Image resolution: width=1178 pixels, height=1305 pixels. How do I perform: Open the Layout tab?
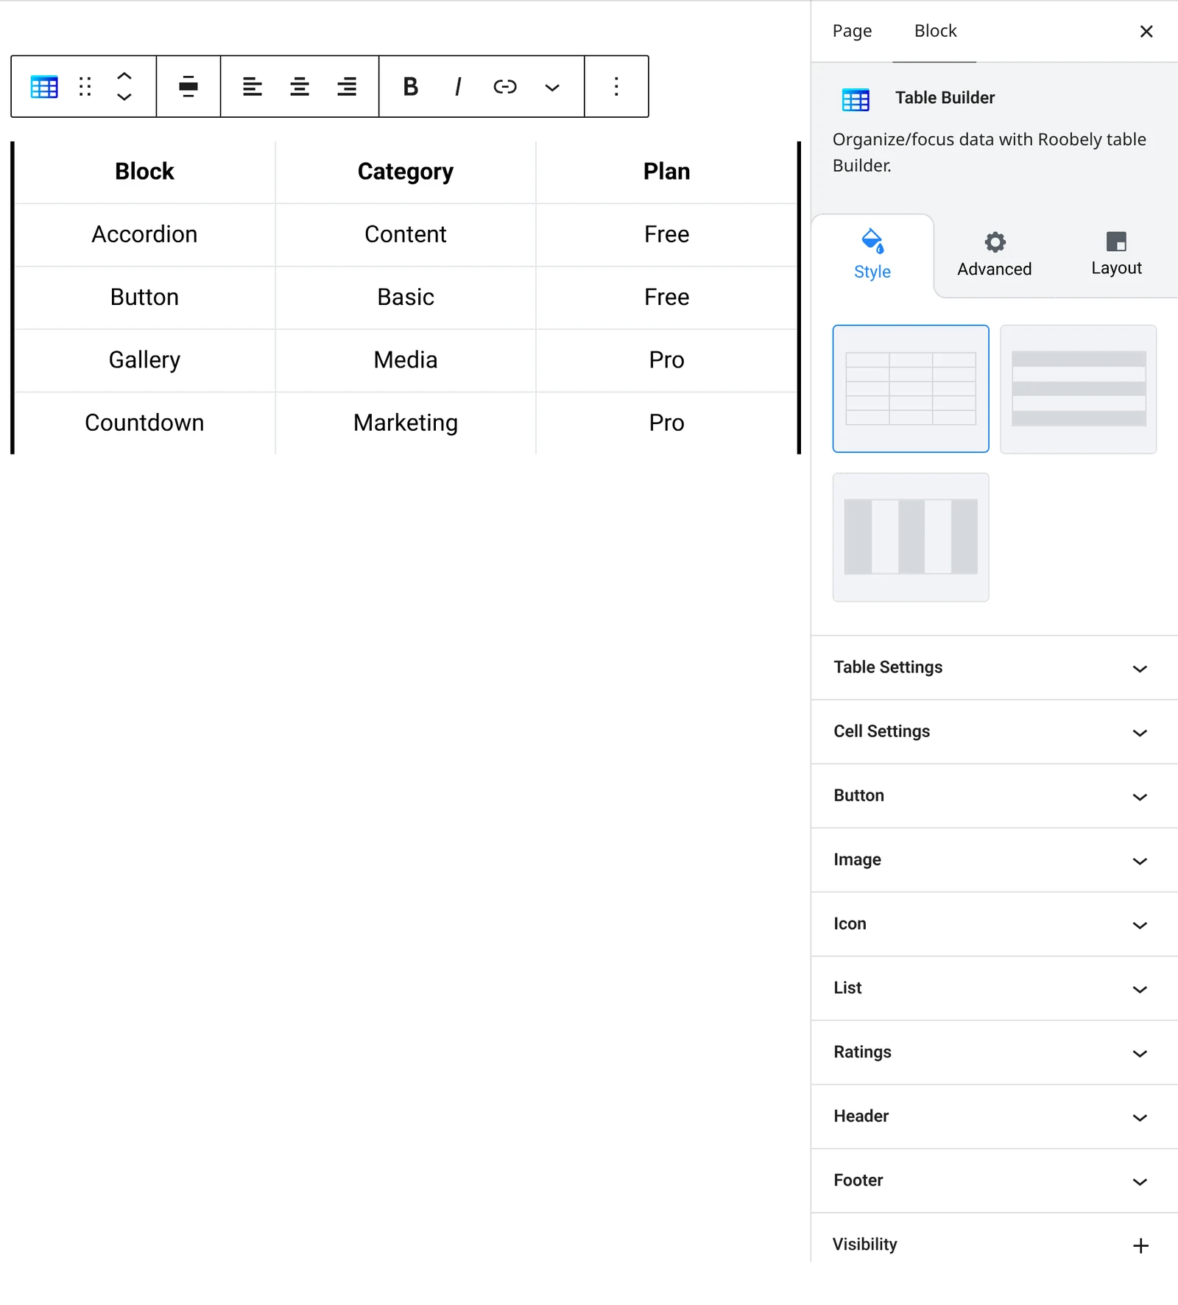tap(1116, 256)
